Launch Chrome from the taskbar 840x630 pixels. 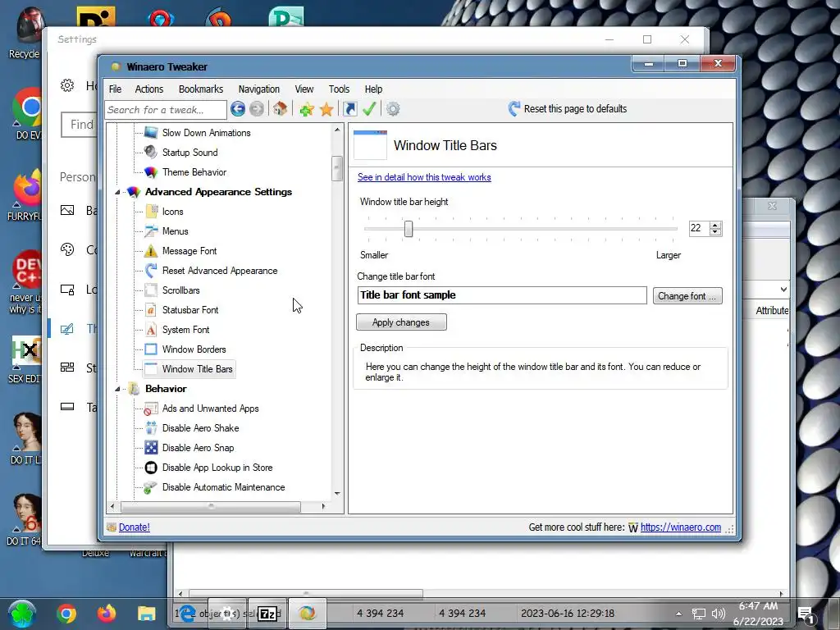tap(66, 614)
